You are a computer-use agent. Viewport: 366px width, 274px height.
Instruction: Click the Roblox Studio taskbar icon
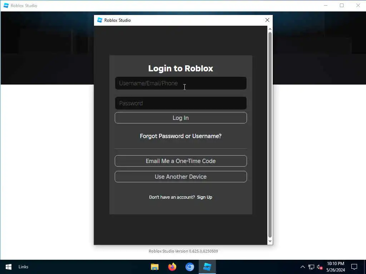[x=207, y=267]
